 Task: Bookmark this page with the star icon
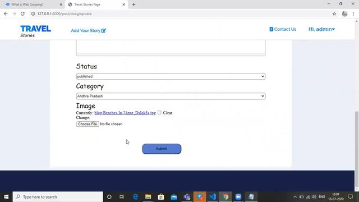coord(334,13)
